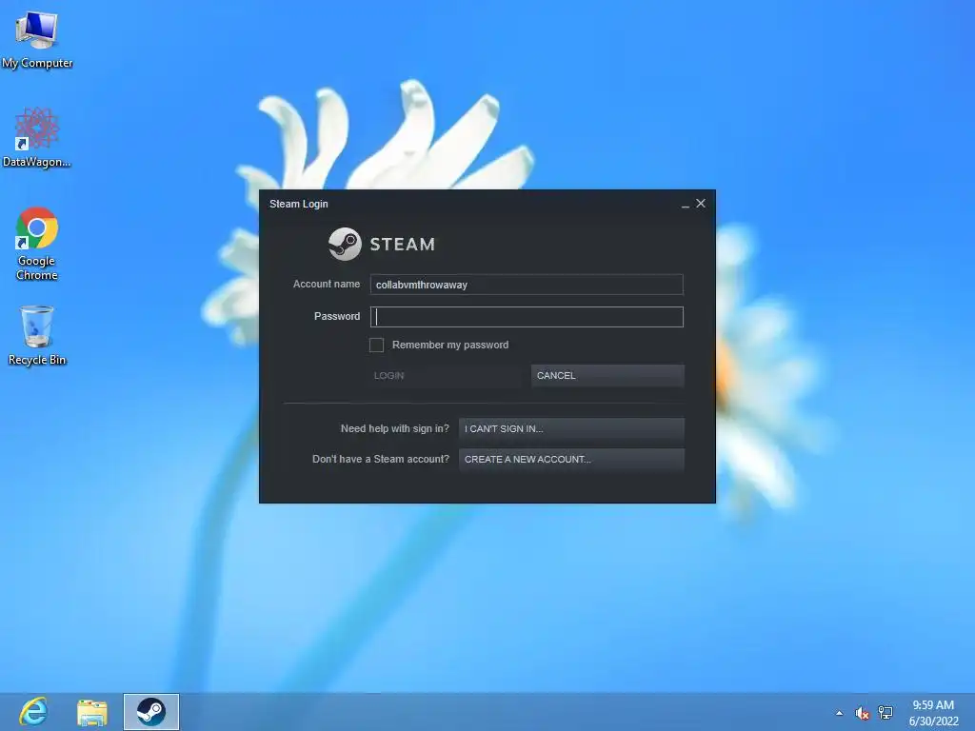Open File Explorer from the taskbar
The height and width of the screenshot is (731, 975).
point(92,712)
